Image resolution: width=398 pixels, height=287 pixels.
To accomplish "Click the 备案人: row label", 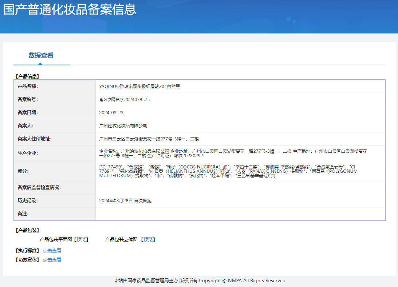I will pyautogui.click(x=25, y=126).
